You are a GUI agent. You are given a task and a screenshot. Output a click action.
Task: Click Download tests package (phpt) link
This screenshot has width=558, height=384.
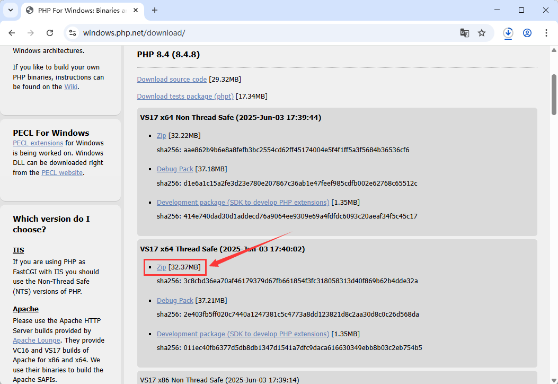185,97
